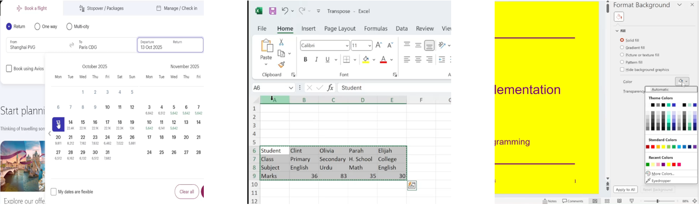Apply red Font Color in Excel
This screenshot has width=699, height=205.
point(383,59)
